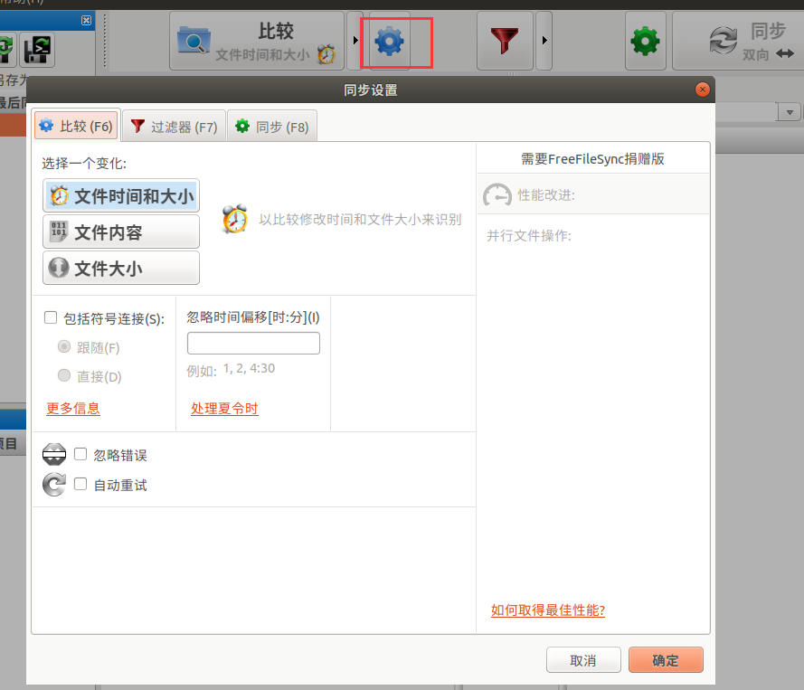Switch to the 同步 (F8) tab

click(x=271, y=126)
